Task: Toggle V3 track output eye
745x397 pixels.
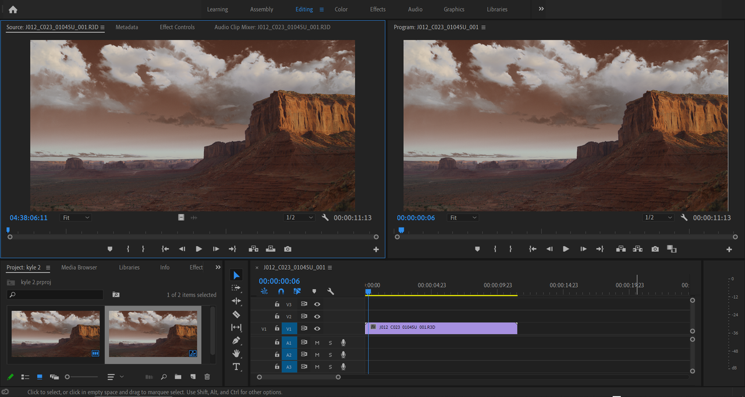Action: click(317, 304)
